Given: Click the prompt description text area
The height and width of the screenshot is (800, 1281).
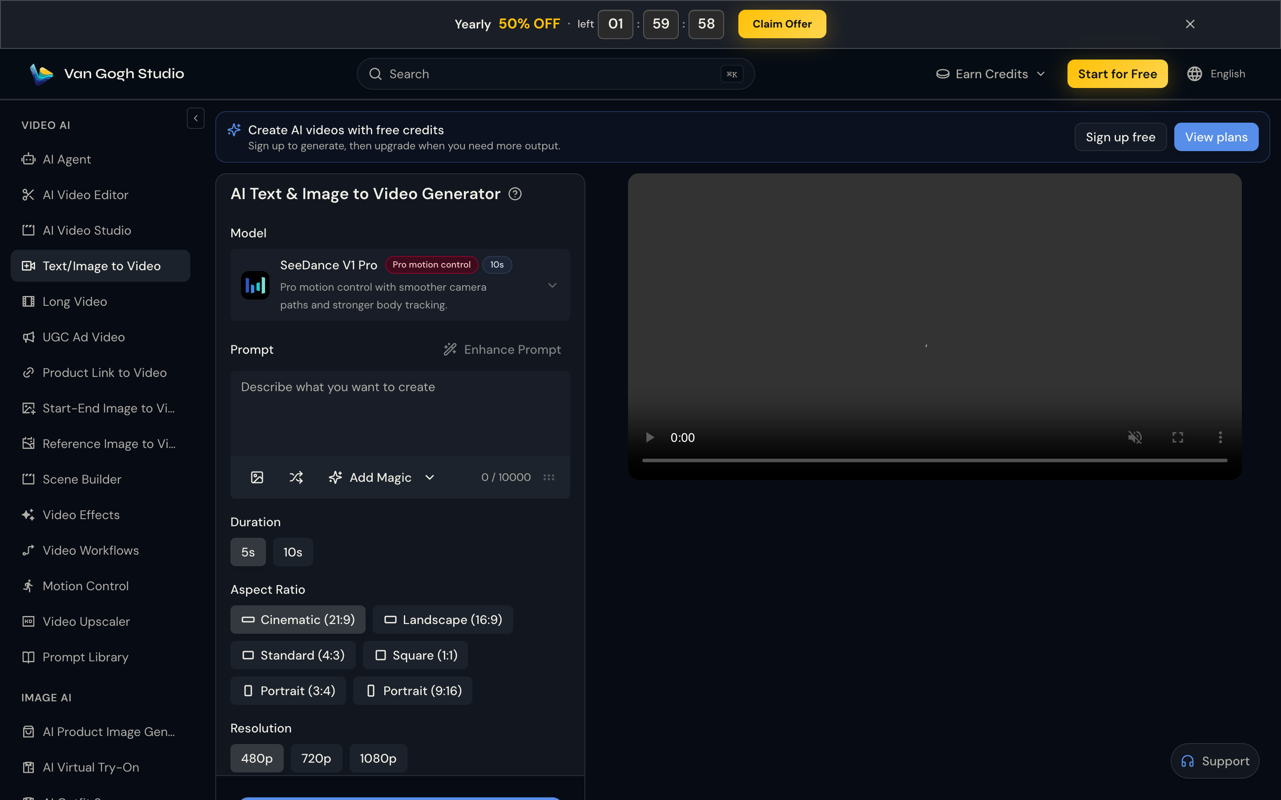Looking at the screenshot, I should 400,413.
